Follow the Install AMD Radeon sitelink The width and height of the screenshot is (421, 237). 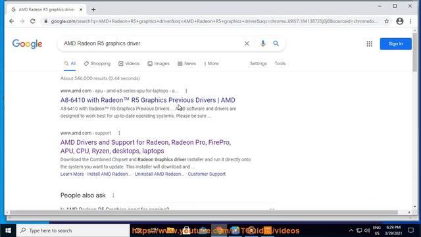pyautogui.click(x=109, y=174)
